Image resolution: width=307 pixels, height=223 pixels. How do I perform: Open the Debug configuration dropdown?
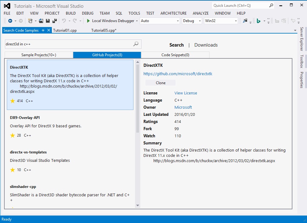199,21
